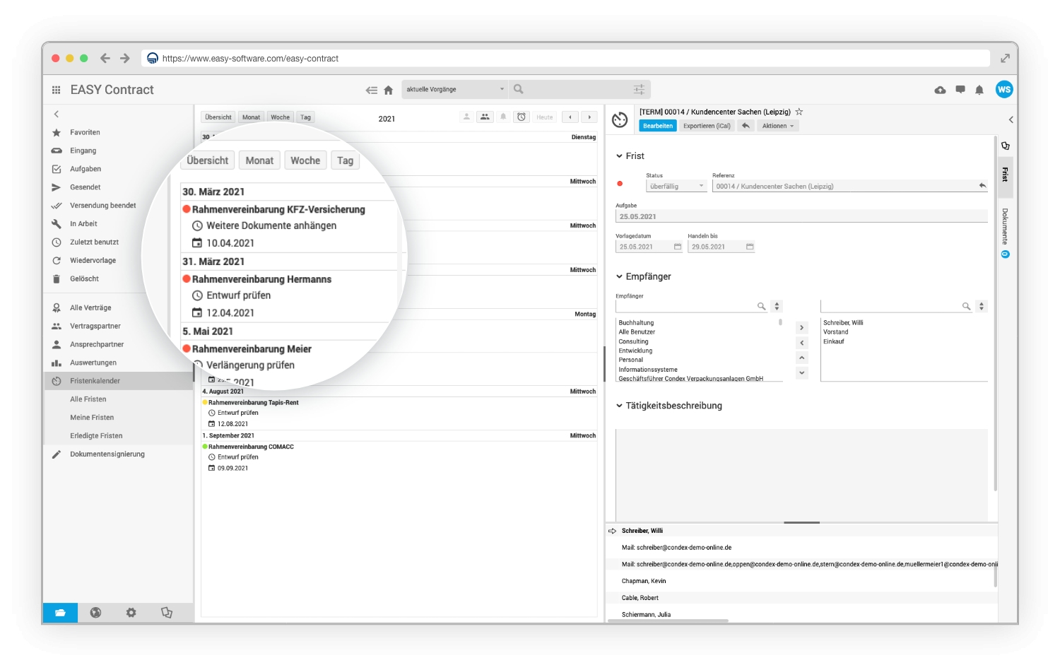Click the available recipients search field
Viewport: 1060px width, 670px height.
tap(691, 306)
